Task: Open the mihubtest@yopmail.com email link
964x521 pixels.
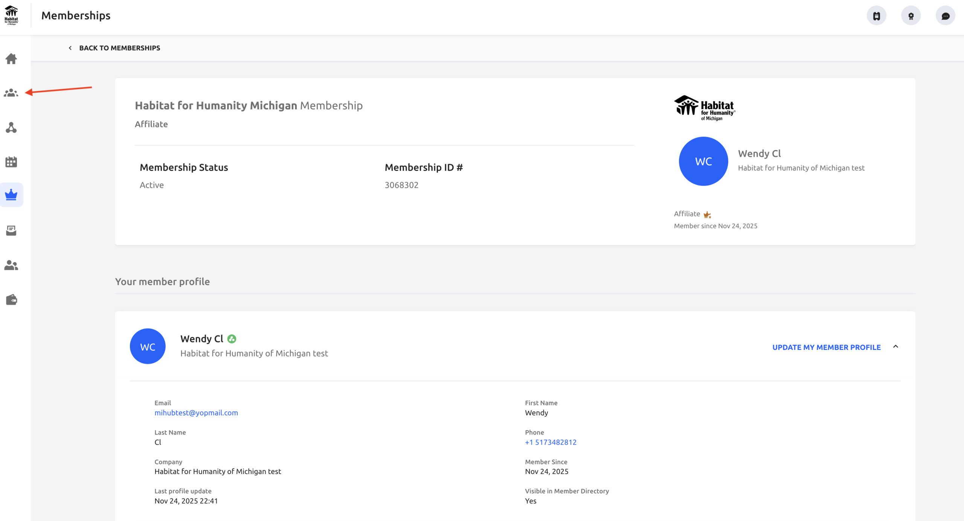Action: click(196, 413)
